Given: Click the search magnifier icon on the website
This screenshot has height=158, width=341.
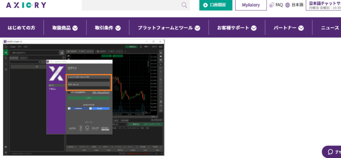Looking at the screenshot, I should click(184, 5).
